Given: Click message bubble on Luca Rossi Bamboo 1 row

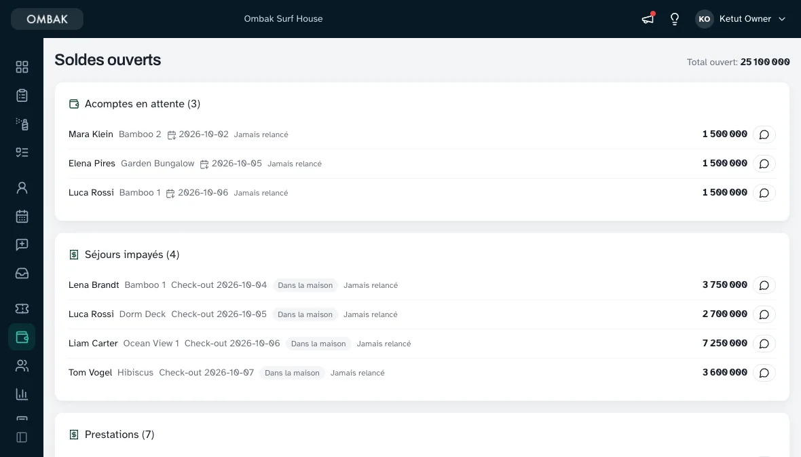Looking at the screenshot, I should [x=764, y=193].
